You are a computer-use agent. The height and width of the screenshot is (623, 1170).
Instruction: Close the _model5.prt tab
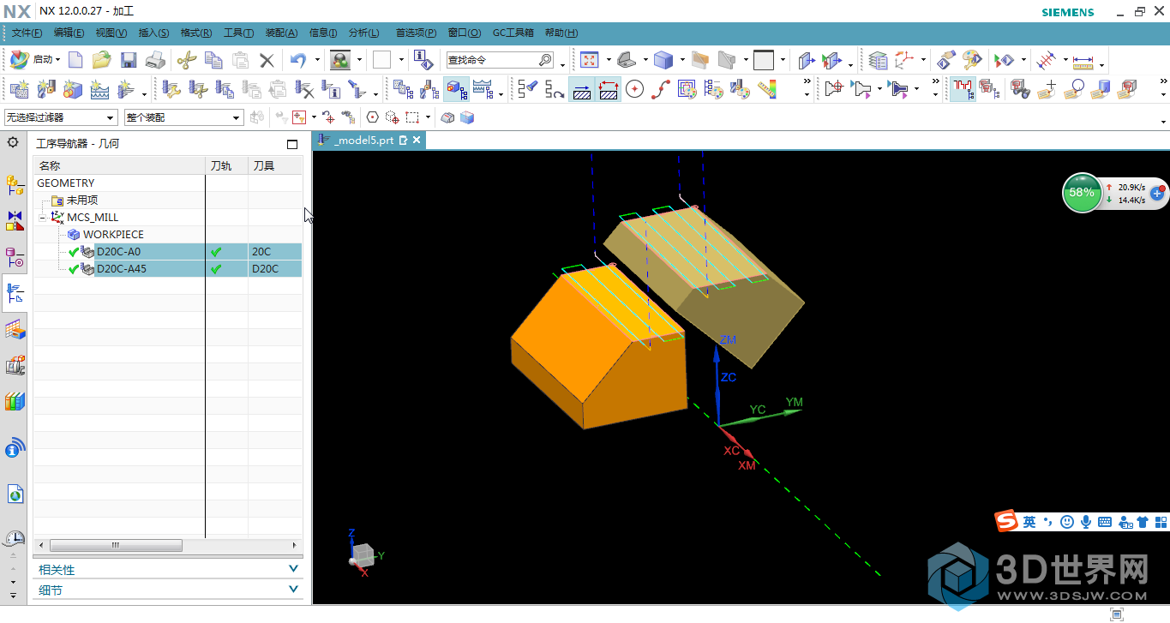click(417, 140)
